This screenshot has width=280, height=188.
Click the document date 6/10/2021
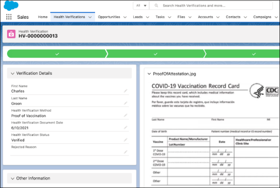[20, 128]
